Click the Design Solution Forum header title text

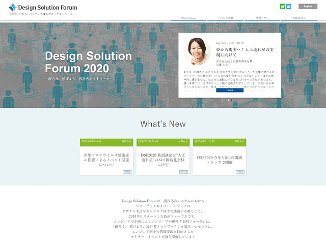click(x=47, y=8)
